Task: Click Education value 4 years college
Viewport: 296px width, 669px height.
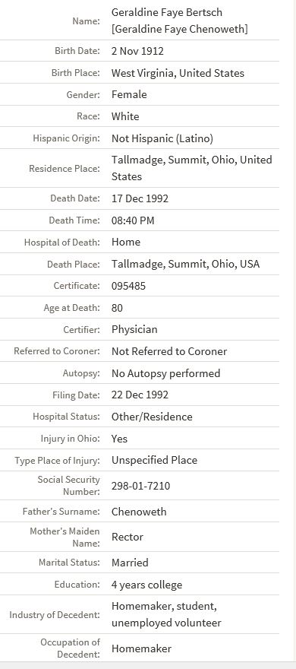Action: tap(146, 585)
